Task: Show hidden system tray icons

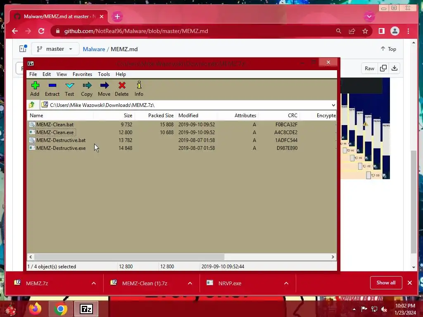Action: coord(354,309)
